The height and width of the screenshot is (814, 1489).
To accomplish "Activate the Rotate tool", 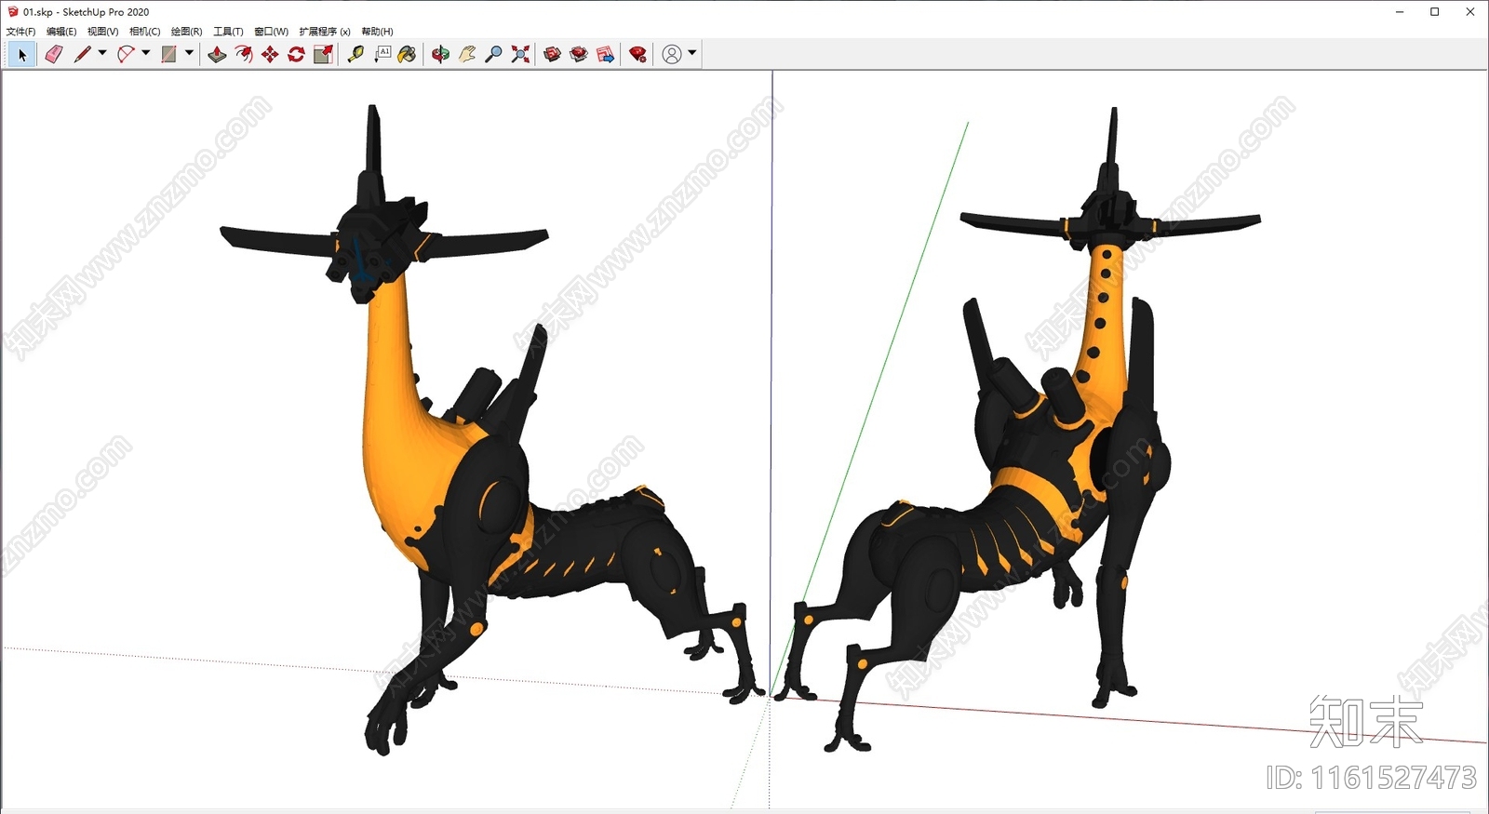I will [296, 55].
